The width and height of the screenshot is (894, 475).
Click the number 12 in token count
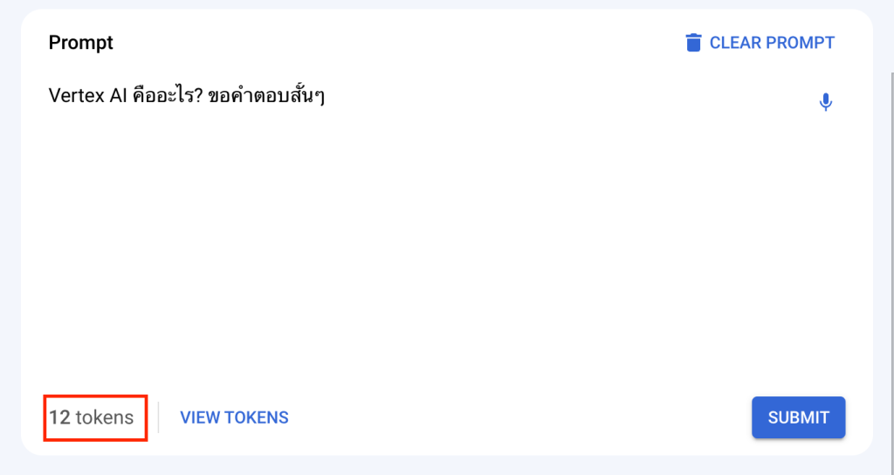[x=59, y=417]
